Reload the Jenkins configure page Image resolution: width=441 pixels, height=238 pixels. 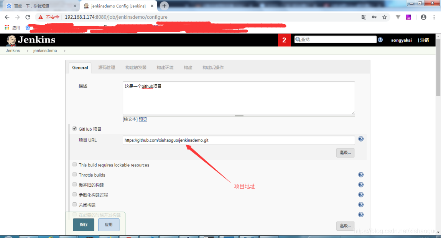coord(28,17)
